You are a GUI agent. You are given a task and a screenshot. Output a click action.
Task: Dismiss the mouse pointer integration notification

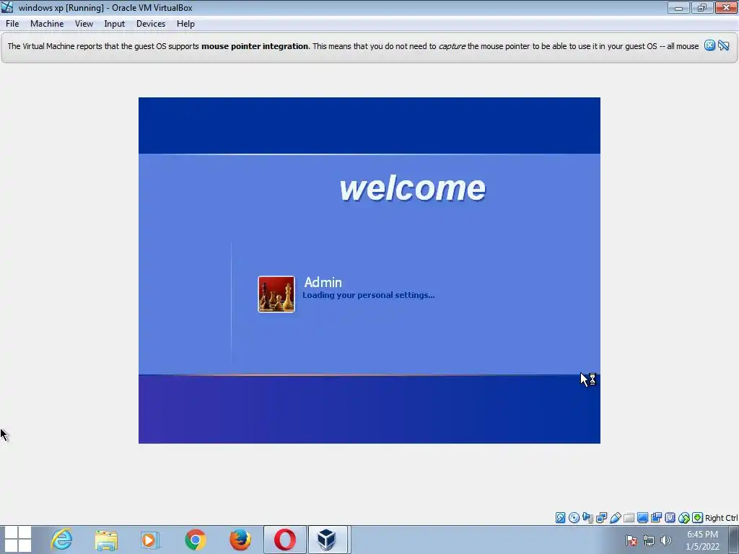pos(709,45)
